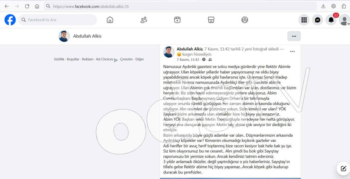The height and width of the screenshot is (179, 350).
Task: Open the Friends tab icon
Action: coord(144,20)
